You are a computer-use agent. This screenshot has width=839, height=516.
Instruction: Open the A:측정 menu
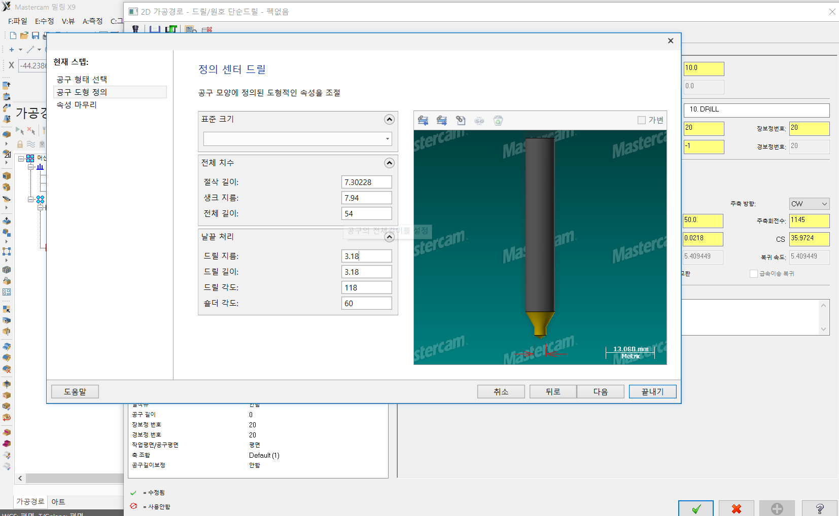(x=92, y=21)
